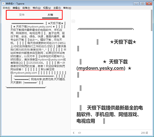Close the Typora window
The width and height of the screenshot is (154, 137).
(149, 4)
